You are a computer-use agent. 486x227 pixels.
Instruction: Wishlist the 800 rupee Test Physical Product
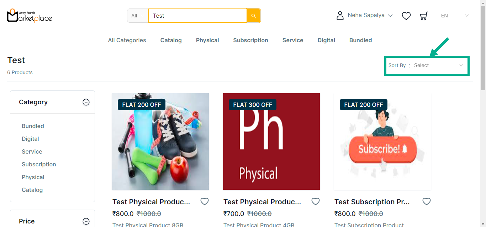204,201
